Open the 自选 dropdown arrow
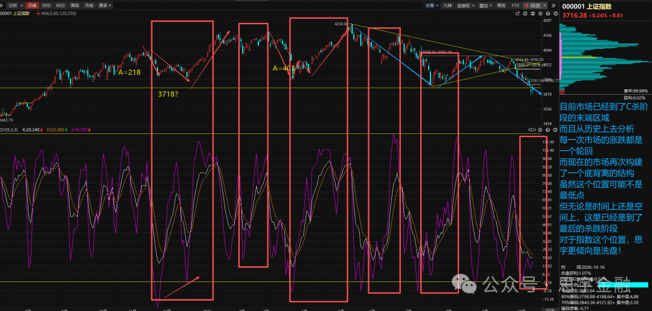The image size is (652, 311). [x=545, y=5]
